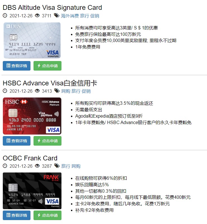
Task: Click the clock icon under DBS Altitude title
Action: click(x=5, y=15)
